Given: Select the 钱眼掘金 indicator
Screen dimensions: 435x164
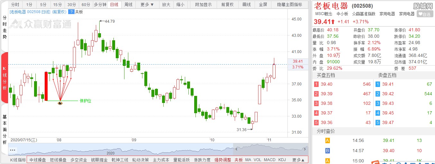Looking at the screenshot, I should click(99, 160).
